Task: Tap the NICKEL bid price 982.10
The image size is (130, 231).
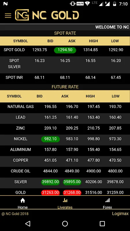Action: point(50,139)
